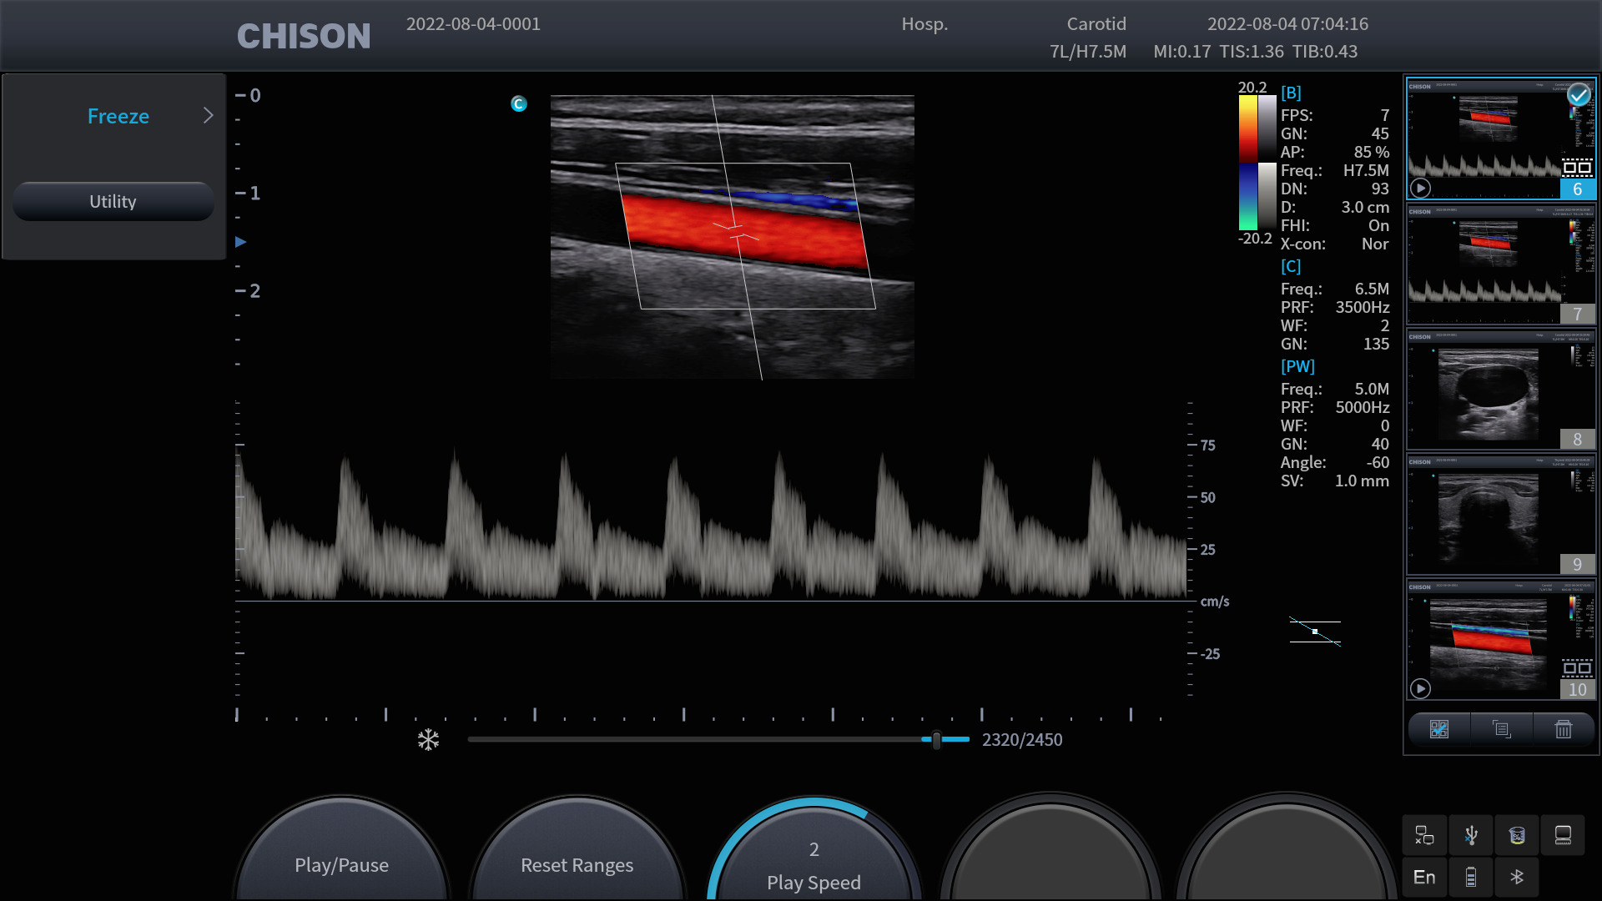Image resolution: width=1602 pixels, height=901 pixels.
Task: Select clip thumbnail number 10
Action: [x=1501, y=639]
